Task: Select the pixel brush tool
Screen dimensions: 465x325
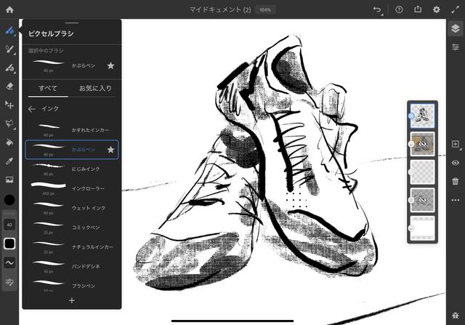Action: pyautogui.click(x=9, y=31)
